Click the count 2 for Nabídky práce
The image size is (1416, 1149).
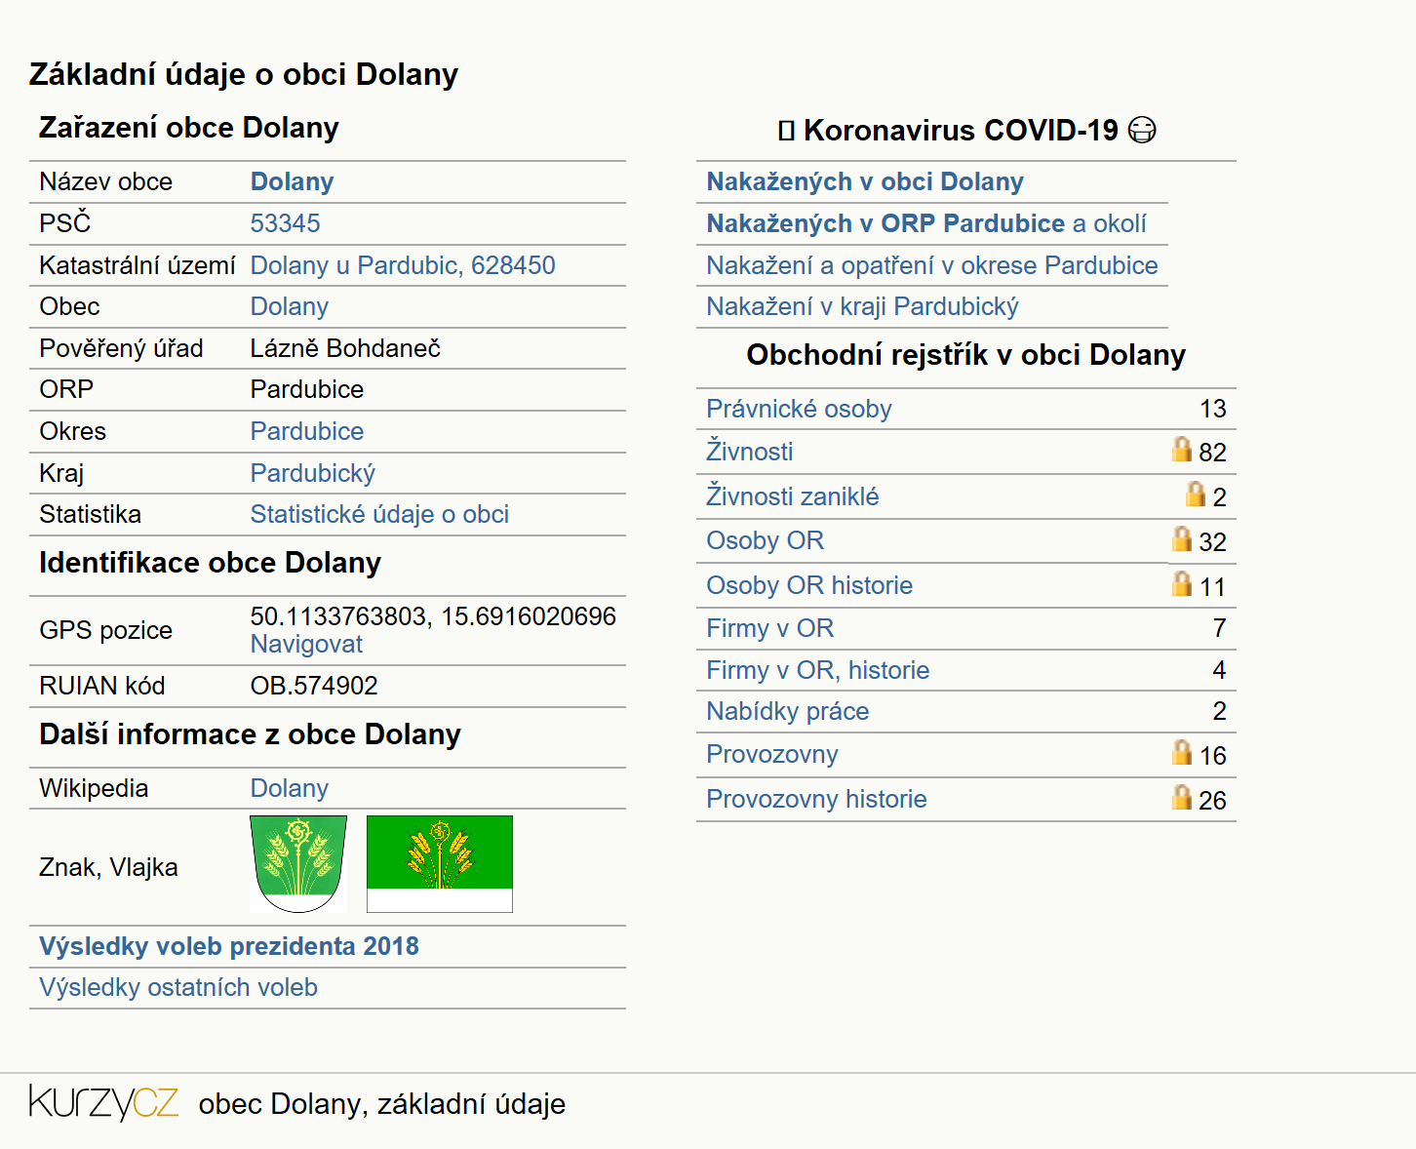pyautogui.click(x=1219, y=711)
